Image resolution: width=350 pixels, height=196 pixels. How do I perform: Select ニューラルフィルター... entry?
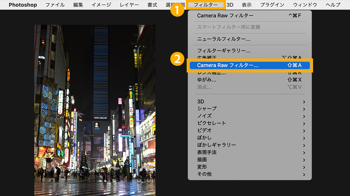coord(250,39)
